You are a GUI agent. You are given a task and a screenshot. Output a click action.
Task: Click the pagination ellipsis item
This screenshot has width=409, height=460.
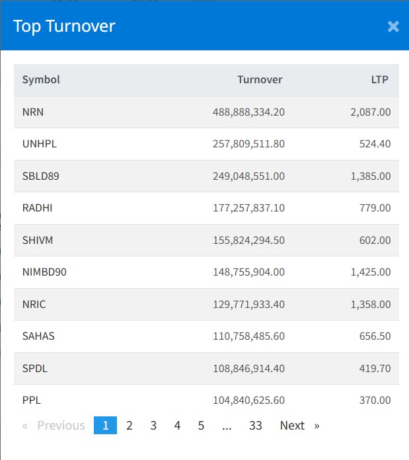click(x=227, y=426)
